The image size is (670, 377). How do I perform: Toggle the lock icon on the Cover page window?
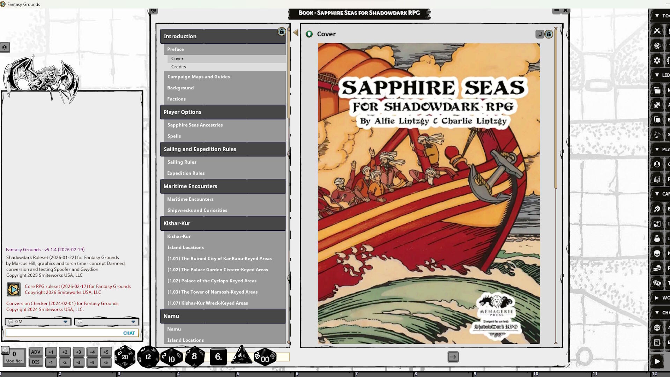pos(548,34)
